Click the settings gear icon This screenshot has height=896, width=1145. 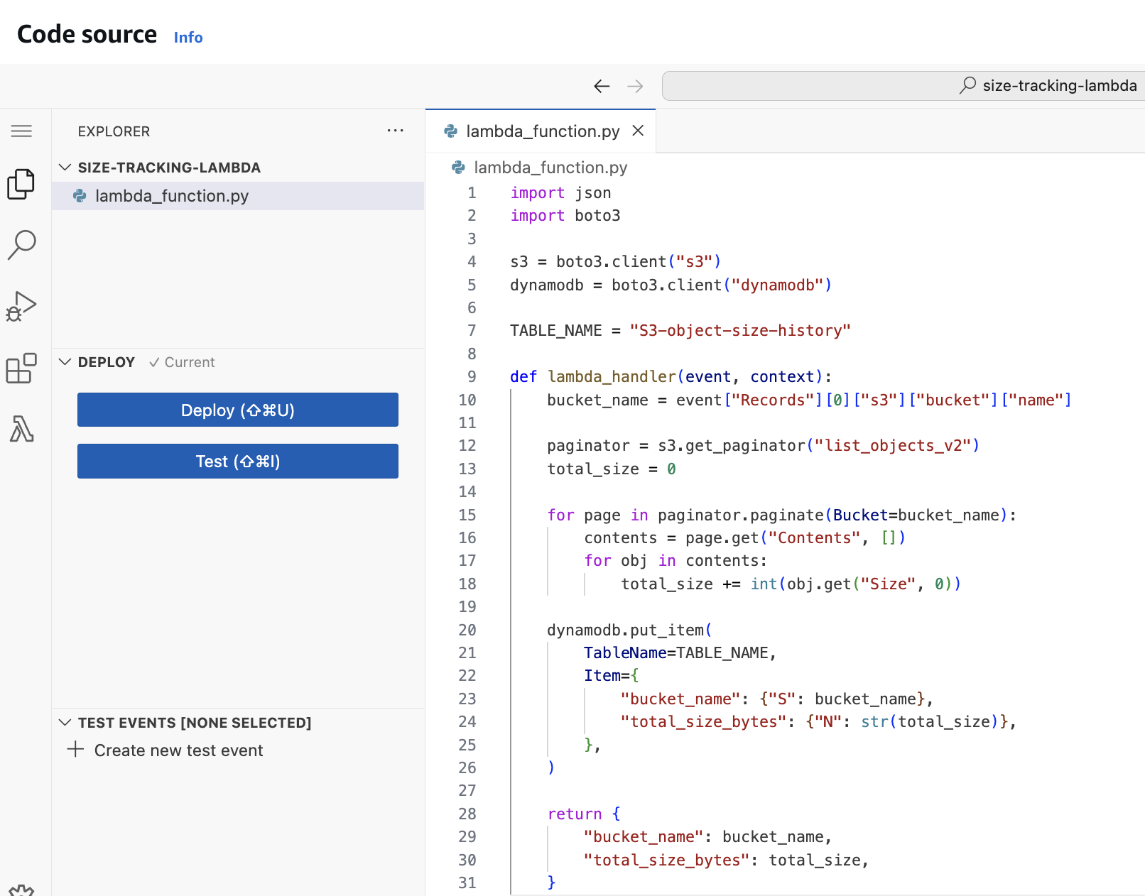click(x=21, y=890)
